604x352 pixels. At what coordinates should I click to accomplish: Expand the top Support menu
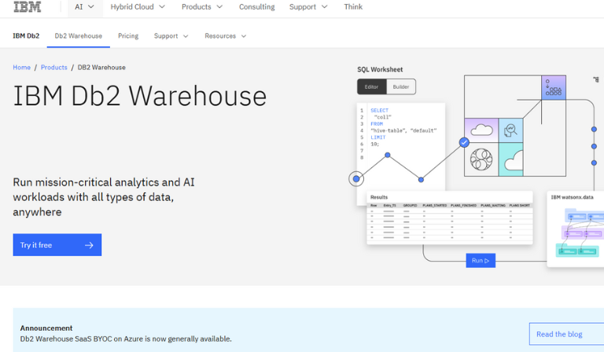click(308, 7)
